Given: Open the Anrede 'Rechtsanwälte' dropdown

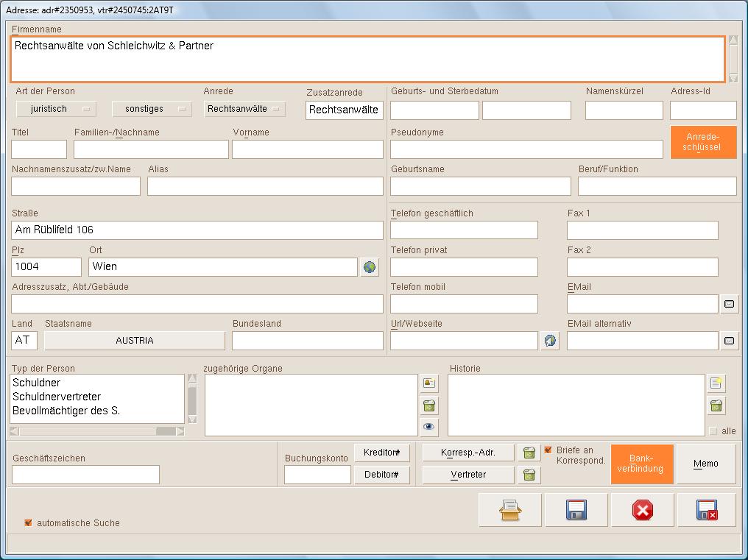Looking at the screenshot, I should tap(244, 109).
